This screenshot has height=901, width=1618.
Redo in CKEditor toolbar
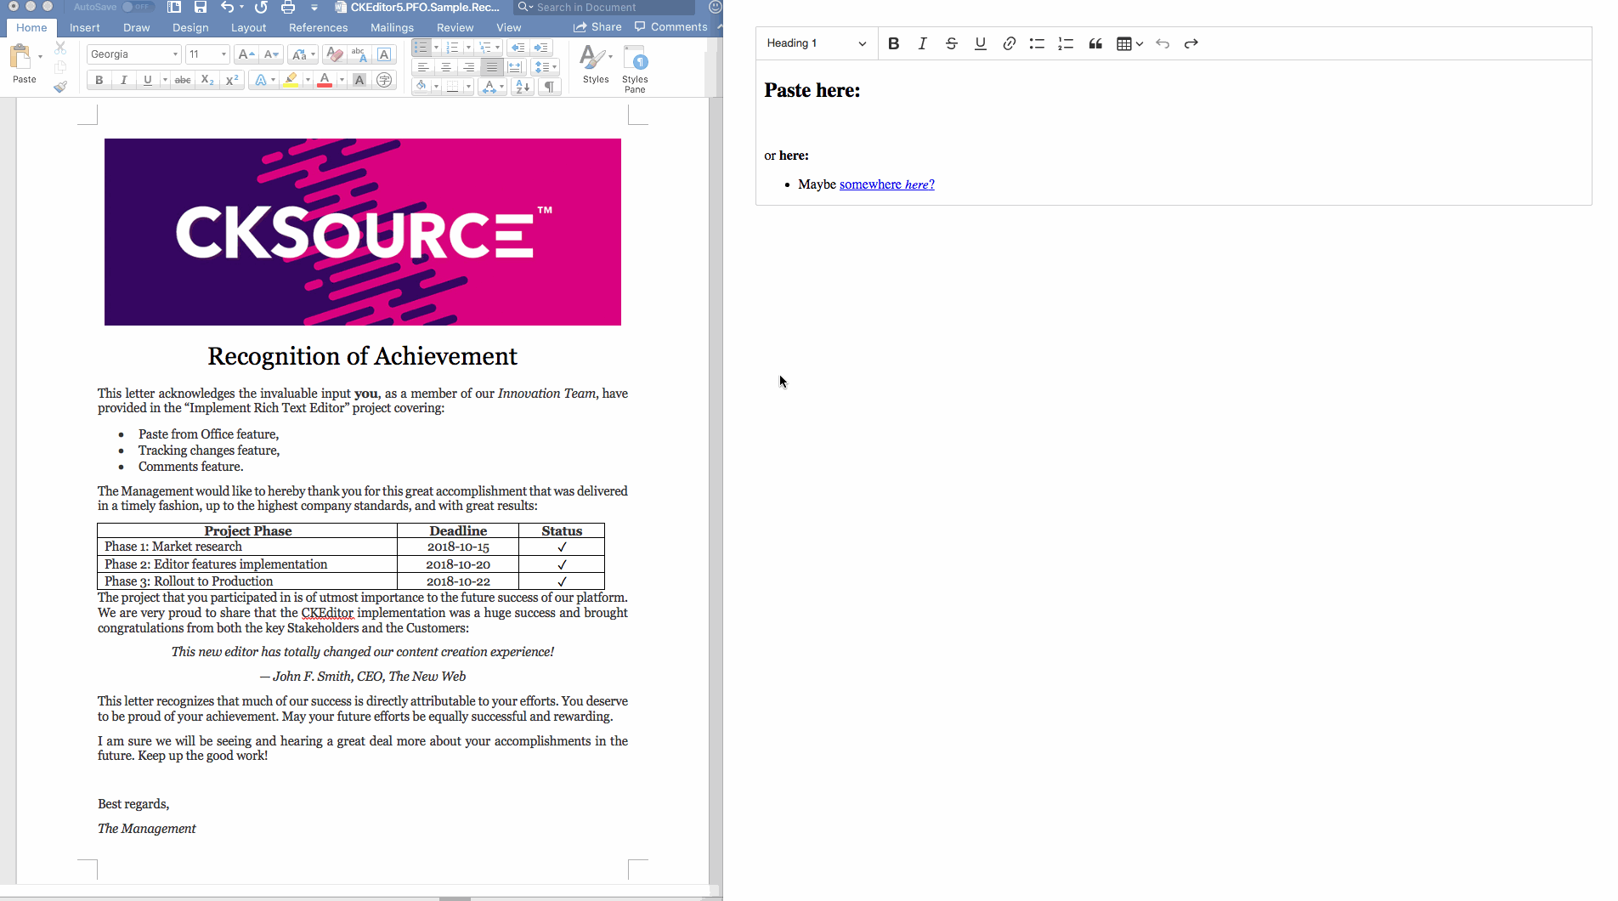coord(1191,43)
